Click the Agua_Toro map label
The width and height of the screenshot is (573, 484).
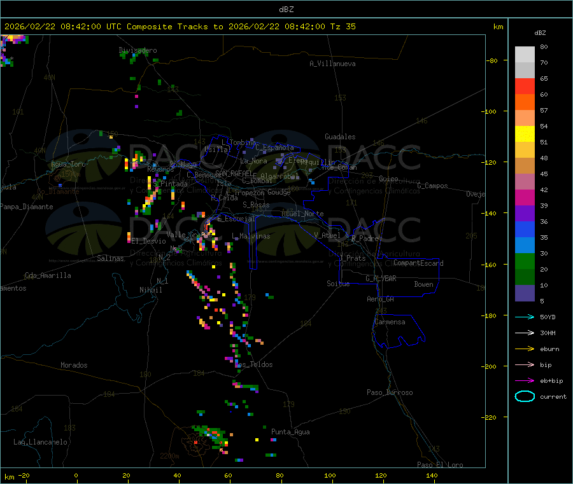[x=68, y=164]
